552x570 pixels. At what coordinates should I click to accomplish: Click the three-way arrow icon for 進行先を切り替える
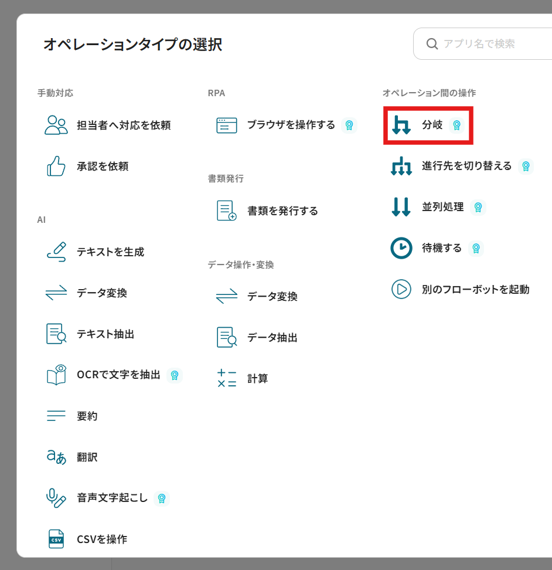coord(401,166)
